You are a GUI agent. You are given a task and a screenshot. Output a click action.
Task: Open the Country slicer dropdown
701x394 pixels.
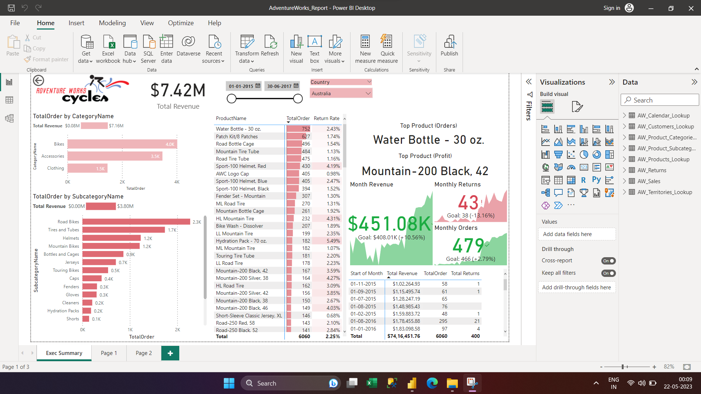pos(369,82)
